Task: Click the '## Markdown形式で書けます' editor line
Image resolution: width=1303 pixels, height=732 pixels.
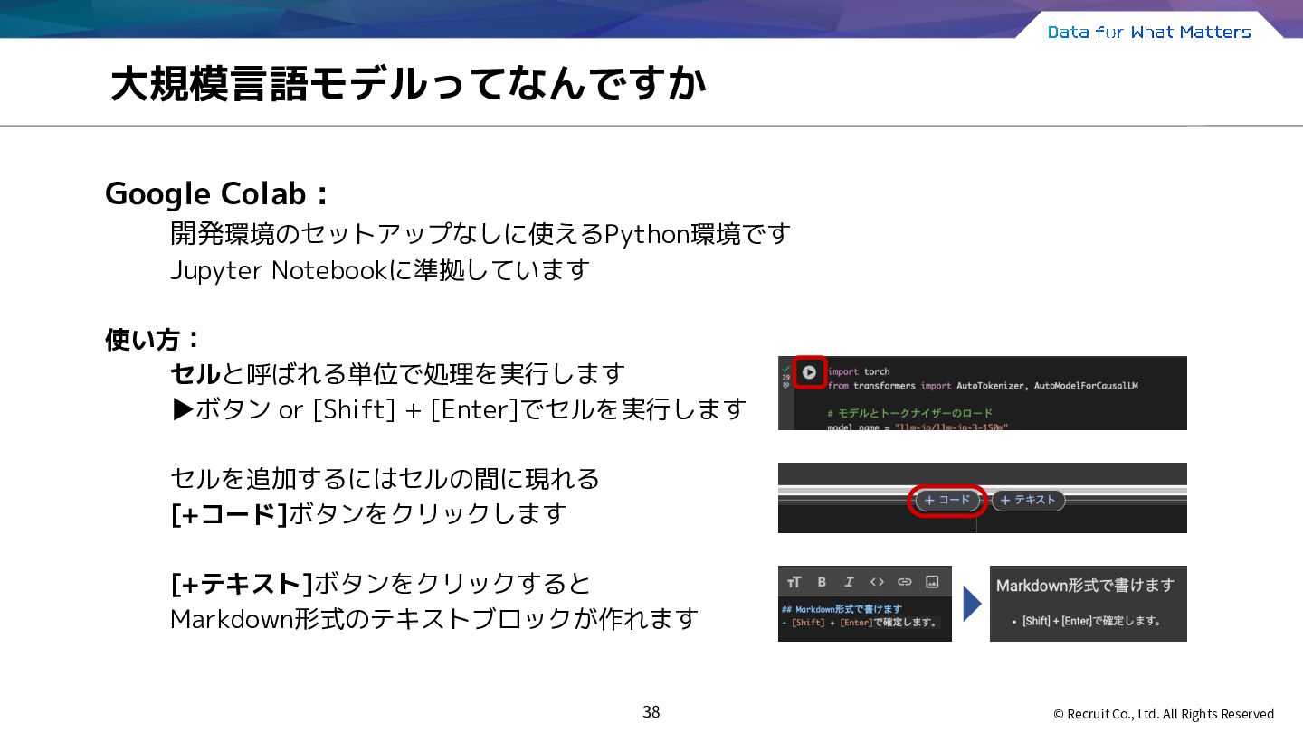Action: pyautogui.click(x=842, y=609)
